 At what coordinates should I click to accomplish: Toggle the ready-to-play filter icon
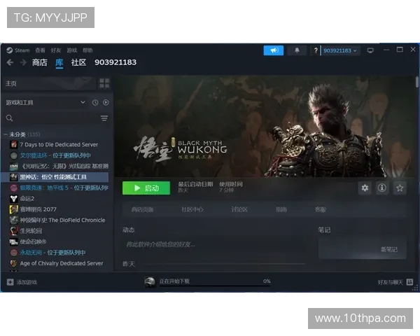[106, 102]
